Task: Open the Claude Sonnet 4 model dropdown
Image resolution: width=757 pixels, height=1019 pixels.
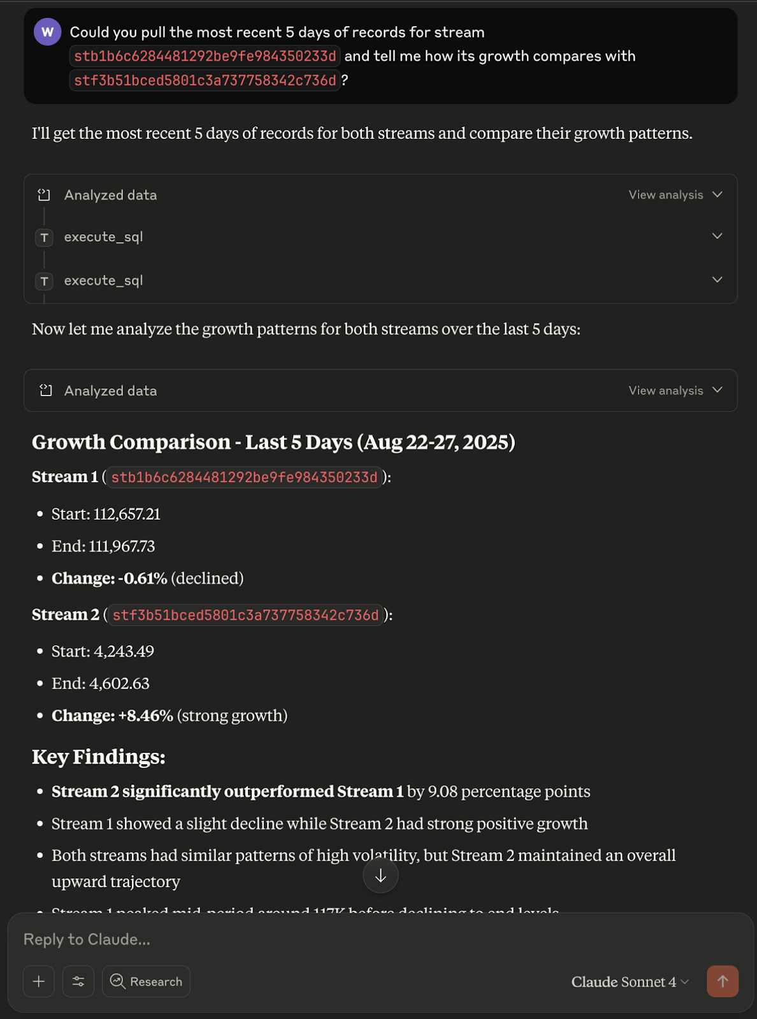Action: click(x=630, y=981)
